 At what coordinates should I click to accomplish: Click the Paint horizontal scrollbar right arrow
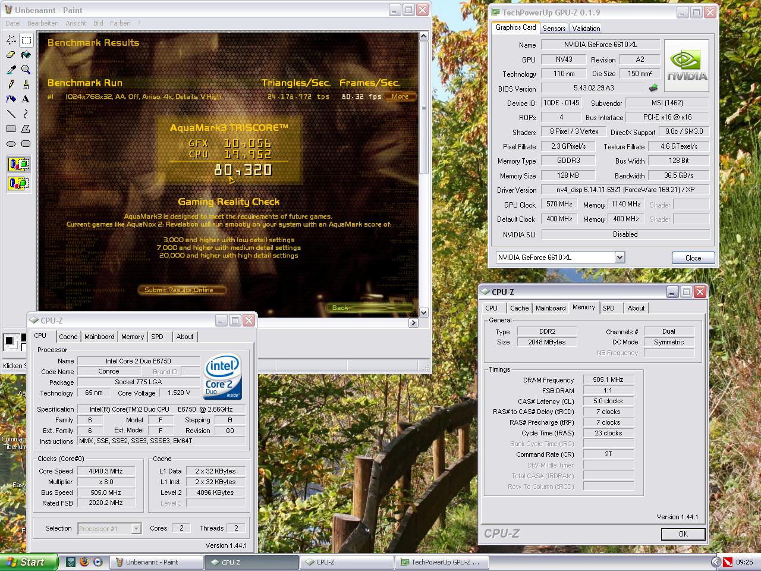point(413,323)
